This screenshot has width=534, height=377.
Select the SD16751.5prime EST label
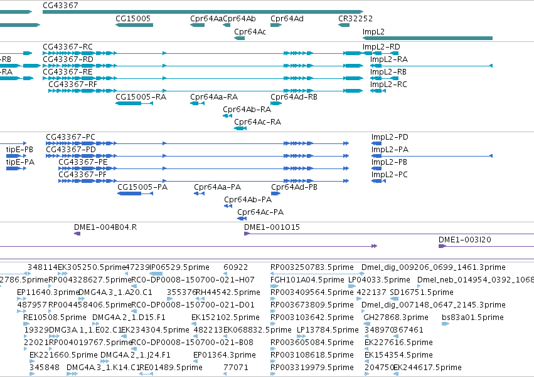[x=422, y=292]
